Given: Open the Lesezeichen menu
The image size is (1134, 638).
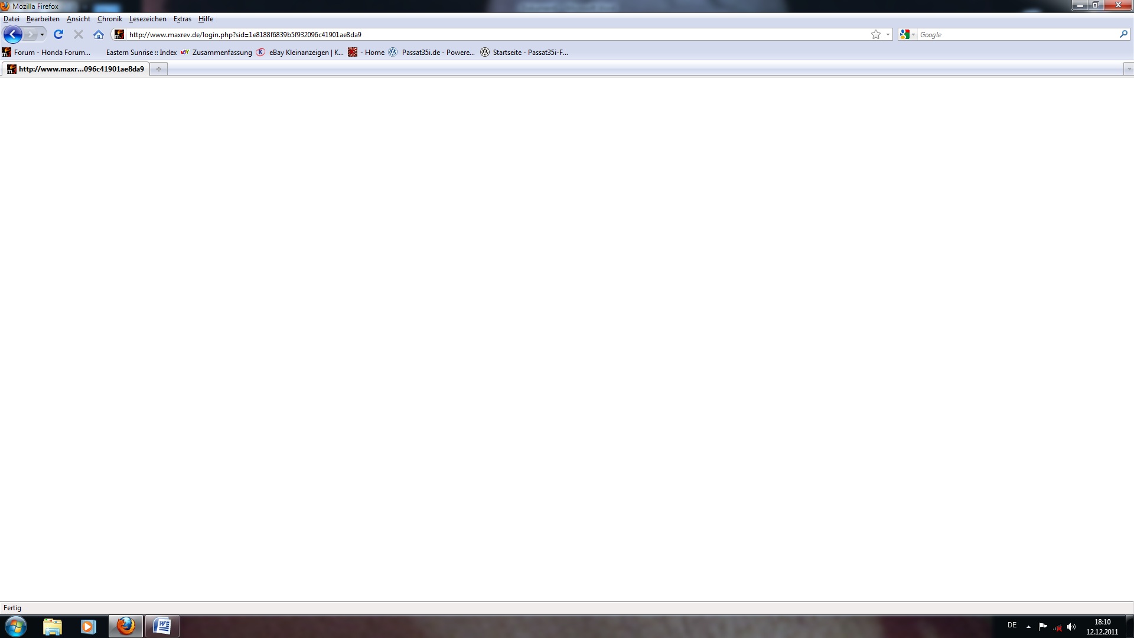Looking at the screenshot, I should (148, 19).
